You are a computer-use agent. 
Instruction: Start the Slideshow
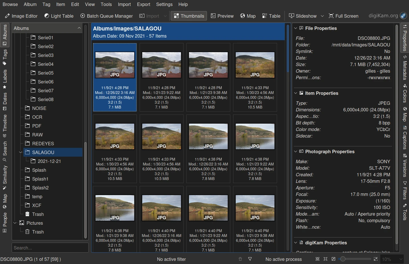point(303,16)
